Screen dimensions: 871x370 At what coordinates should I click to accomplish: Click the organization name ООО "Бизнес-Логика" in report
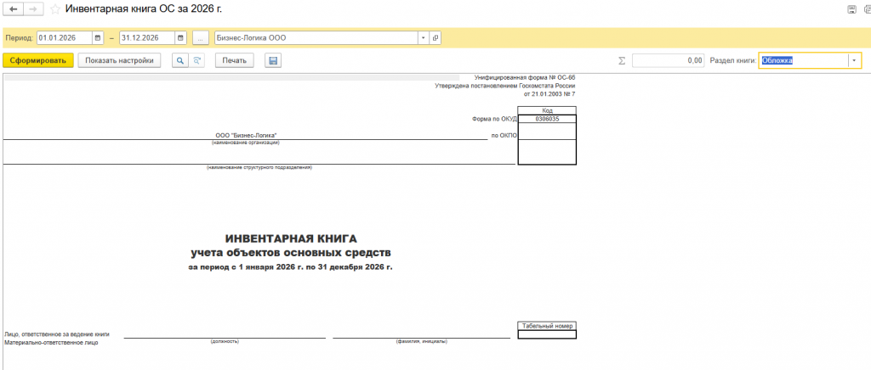(x=246, y=136)
